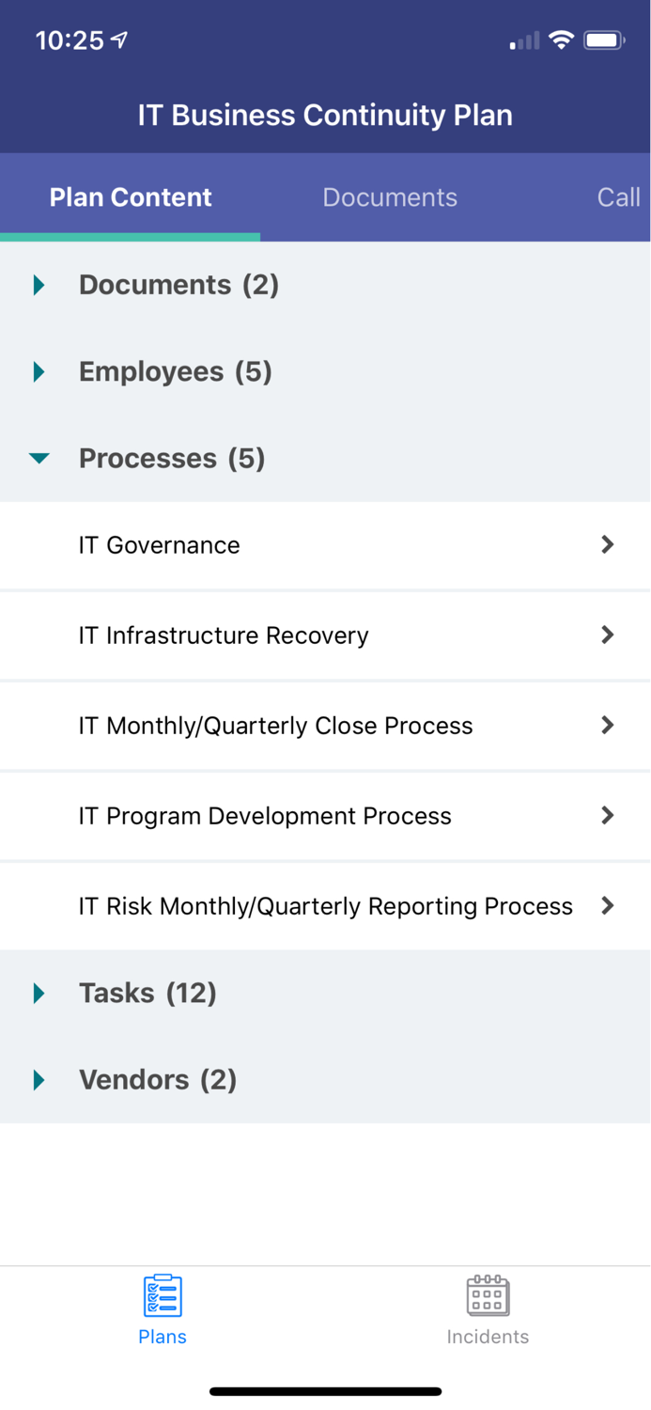
Task: Tap chevron beside IT Program Development Process
Action: [608, 815]
